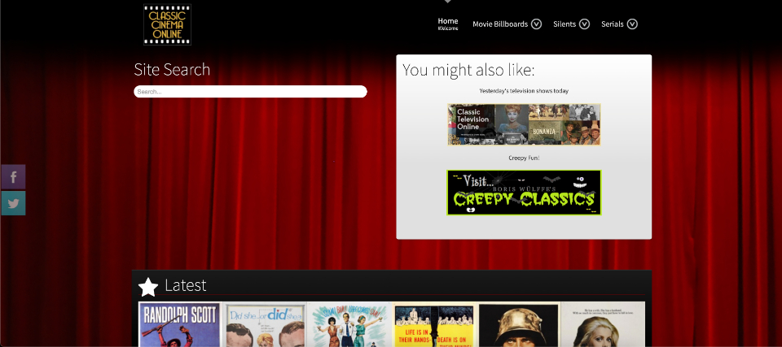782x347 pixels.
Task: Share the page via the Twitter icon
Action: (14, 203)
